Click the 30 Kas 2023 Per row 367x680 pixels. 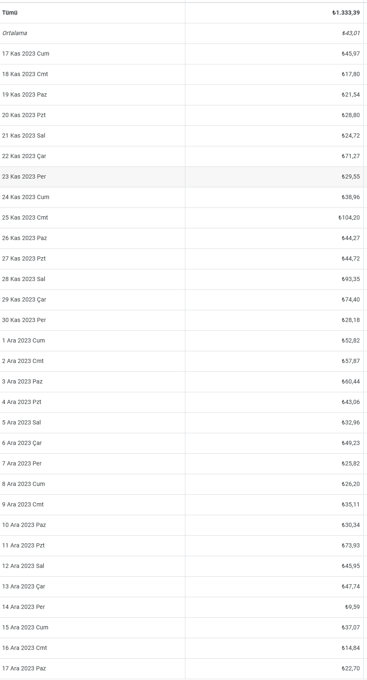point(183,320)
